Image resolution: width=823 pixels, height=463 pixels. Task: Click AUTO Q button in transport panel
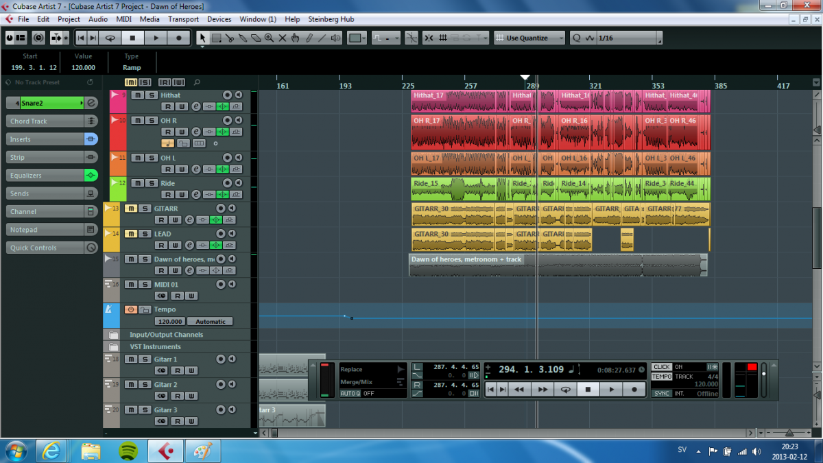(x=350, y=394)
